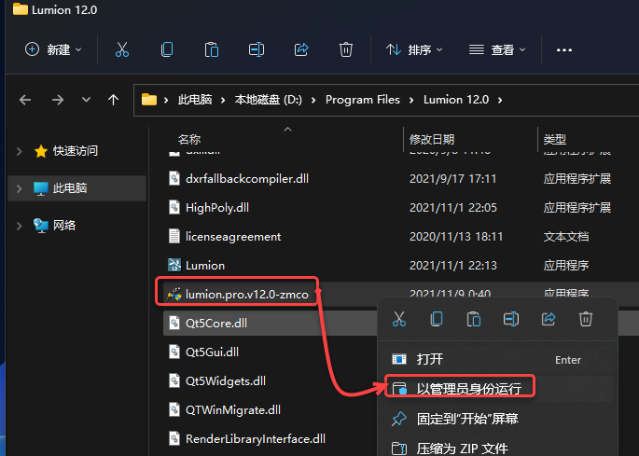Open the recent locations chevron dropdown

86,100
